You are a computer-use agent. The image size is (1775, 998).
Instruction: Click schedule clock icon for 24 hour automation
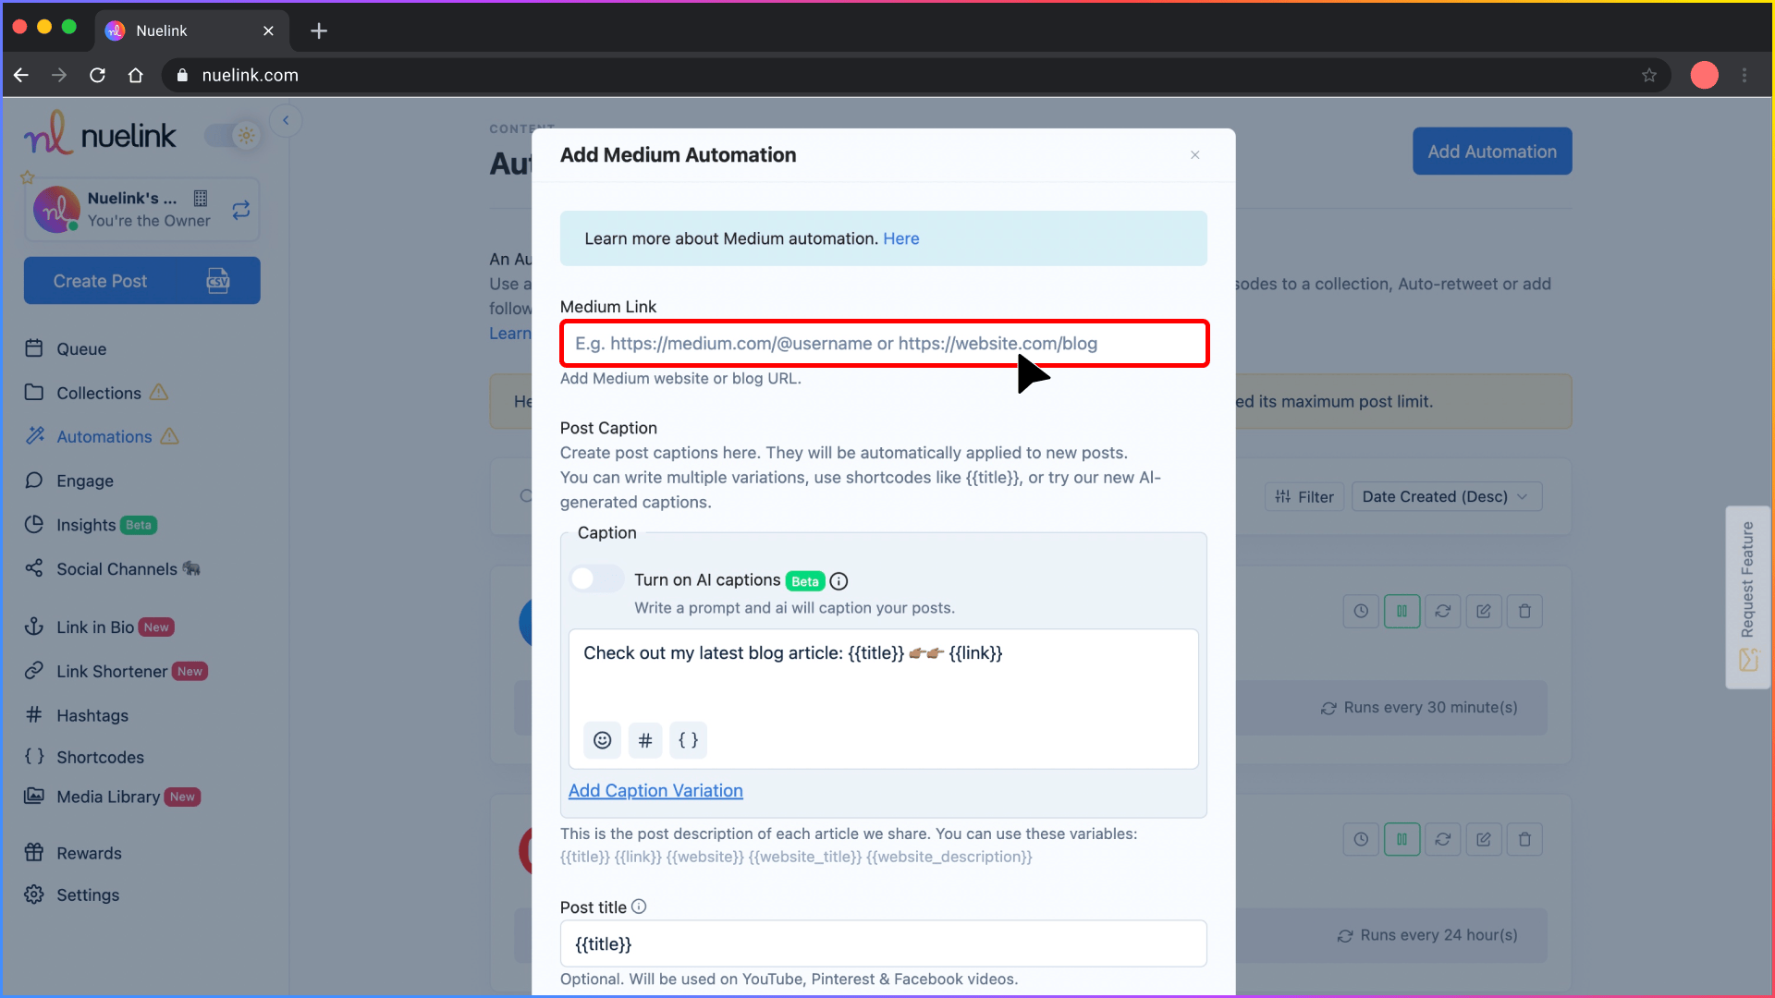(1361, 839)
